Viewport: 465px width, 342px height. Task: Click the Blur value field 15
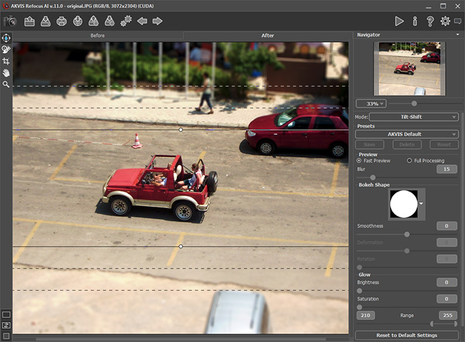[446, 169]
